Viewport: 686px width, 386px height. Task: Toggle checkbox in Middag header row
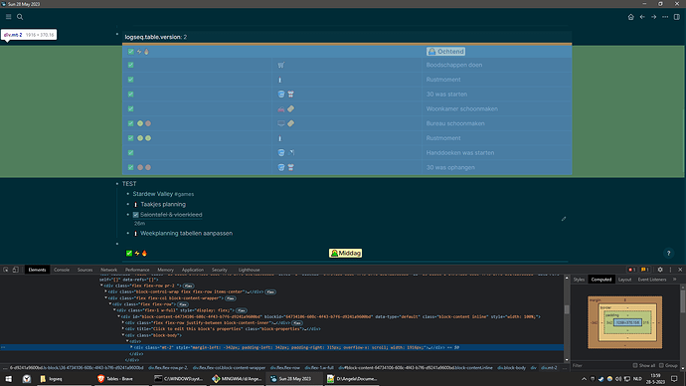tap(129, 253)
